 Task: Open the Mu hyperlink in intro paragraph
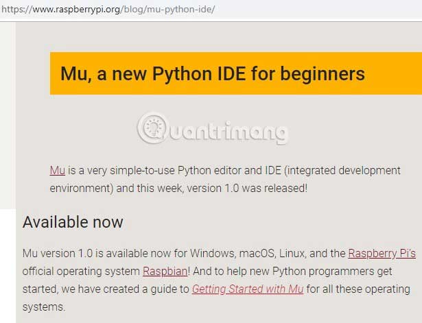tap(57, 170)
